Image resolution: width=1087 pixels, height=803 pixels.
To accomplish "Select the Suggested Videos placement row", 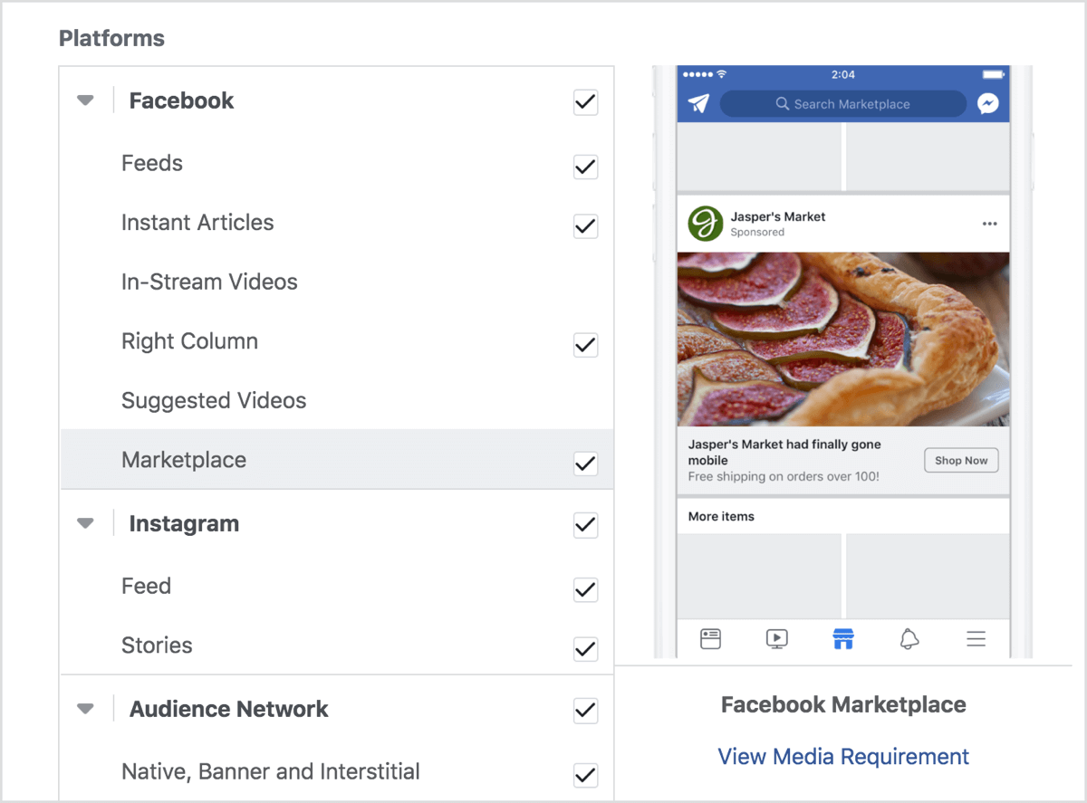I will 337,400.
